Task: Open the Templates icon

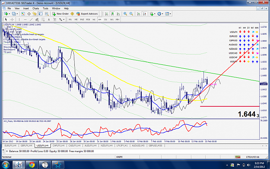Action: coord(167,14)
